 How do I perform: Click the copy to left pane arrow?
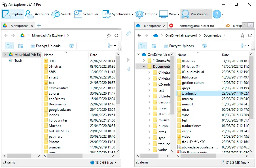pos(128,69)
